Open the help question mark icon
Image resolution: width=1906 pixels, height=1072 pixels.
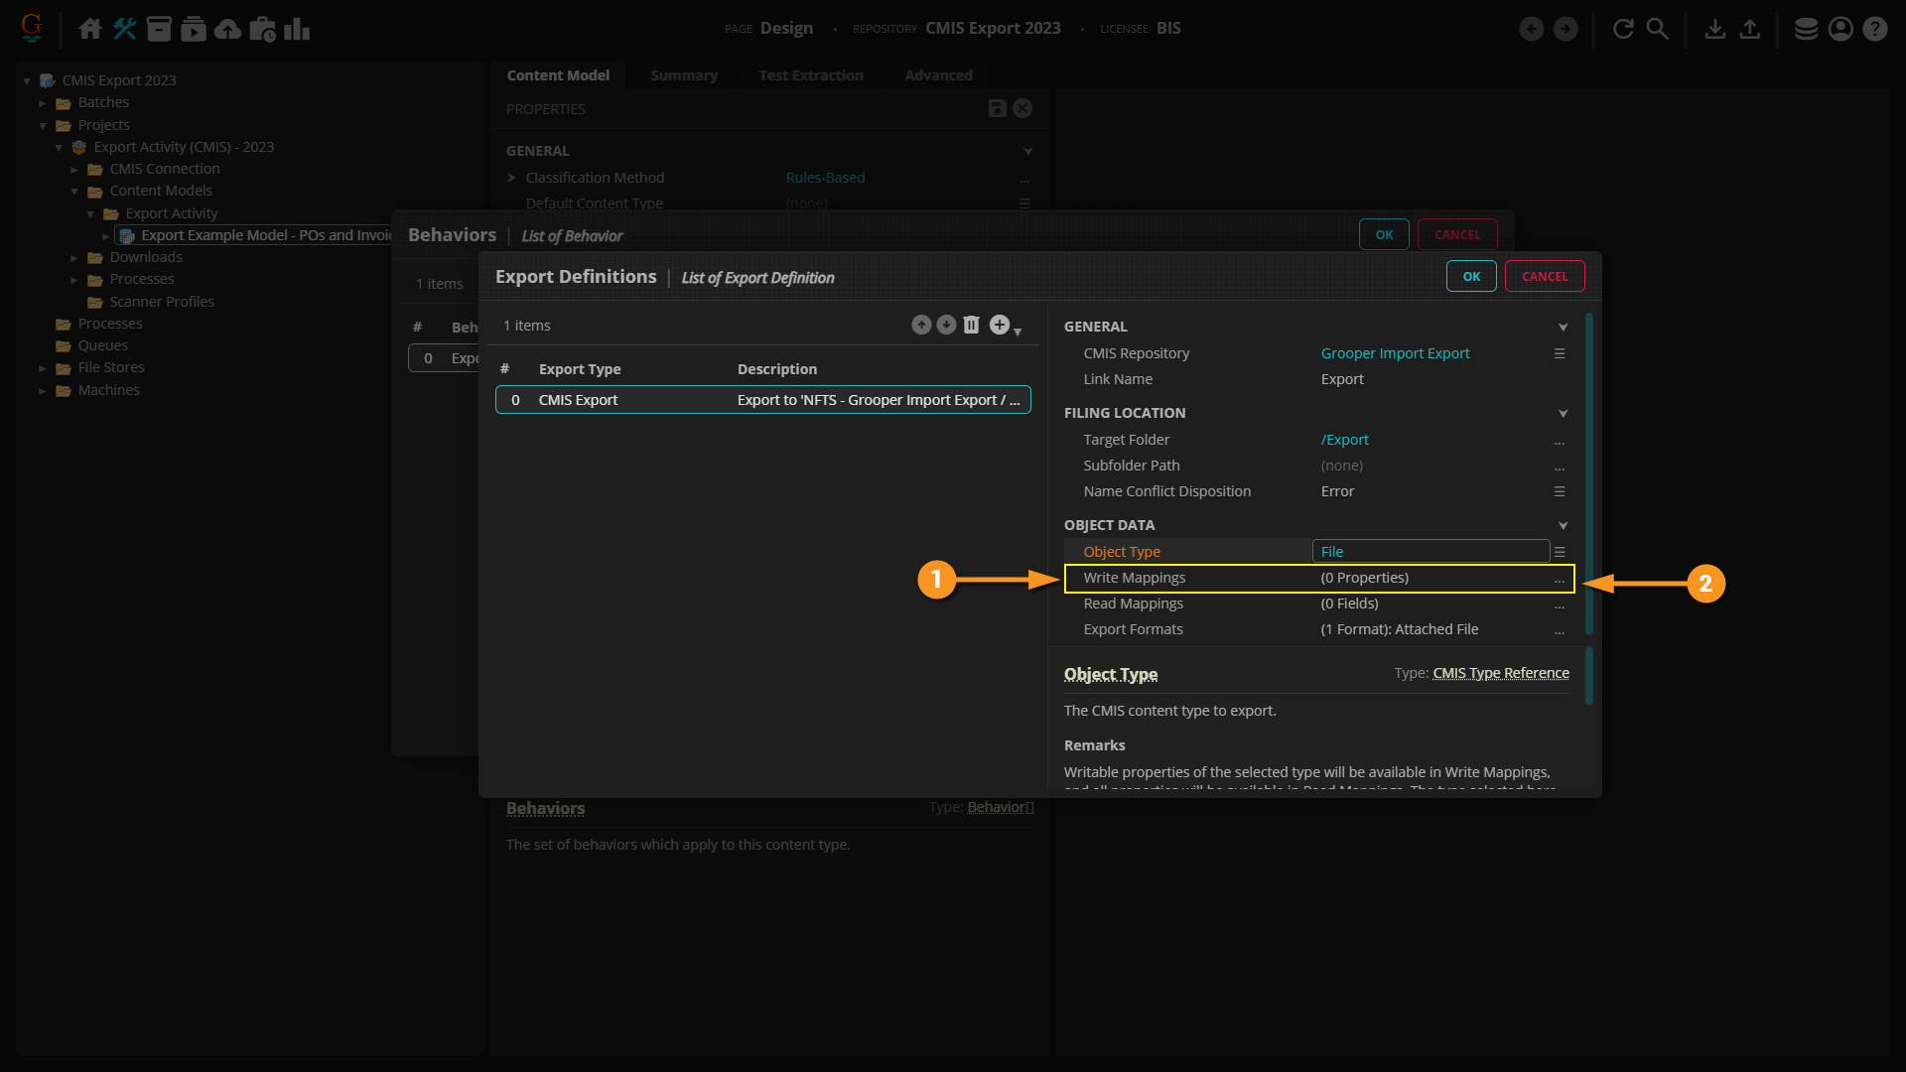[1874, 29]
